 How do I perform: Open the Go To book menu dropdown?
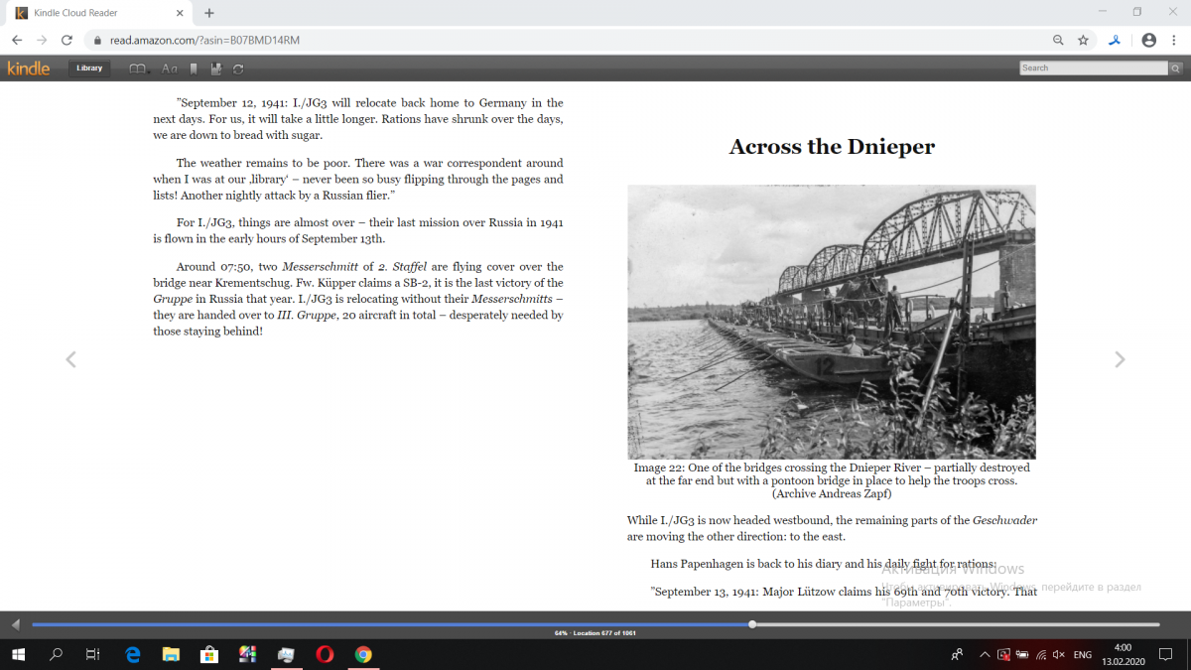[x=139, y=68]
